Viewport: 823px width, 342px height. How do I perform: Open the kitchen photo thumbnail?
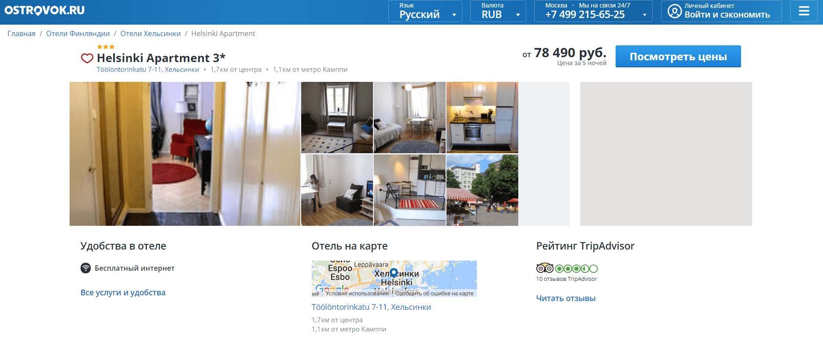click(482, 118)
